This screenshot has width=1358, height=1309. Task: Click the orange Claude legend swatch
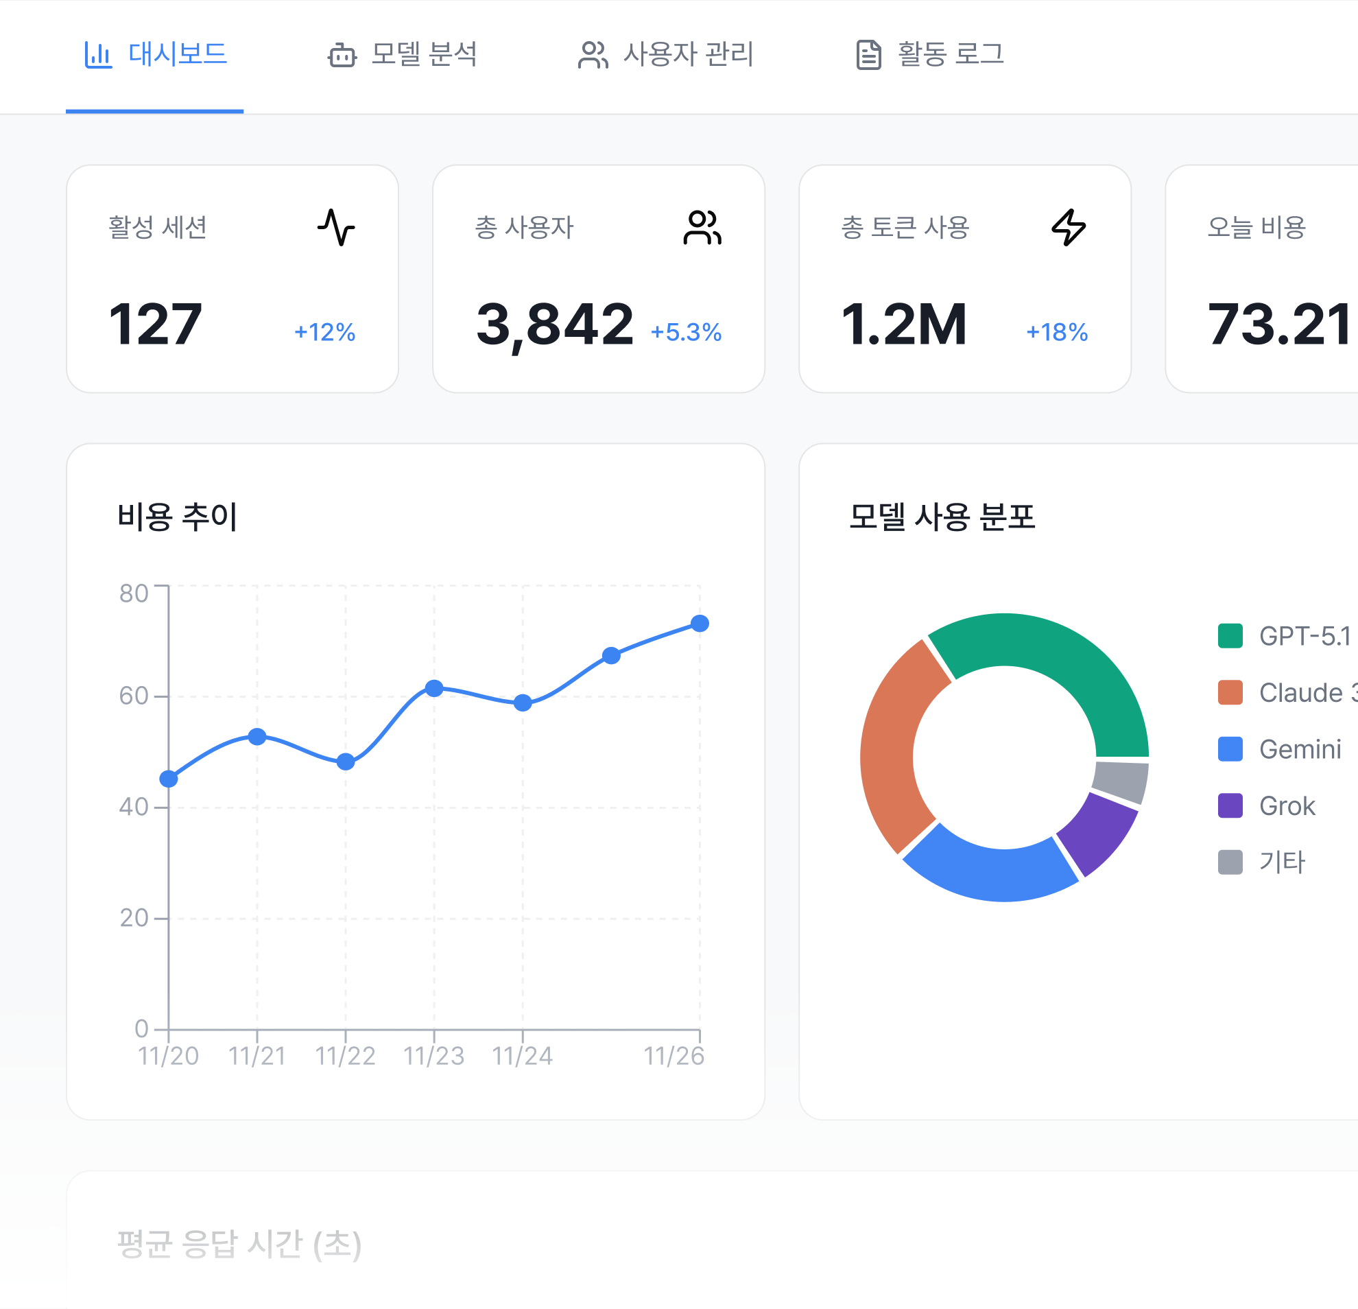tap(1230, 692)
